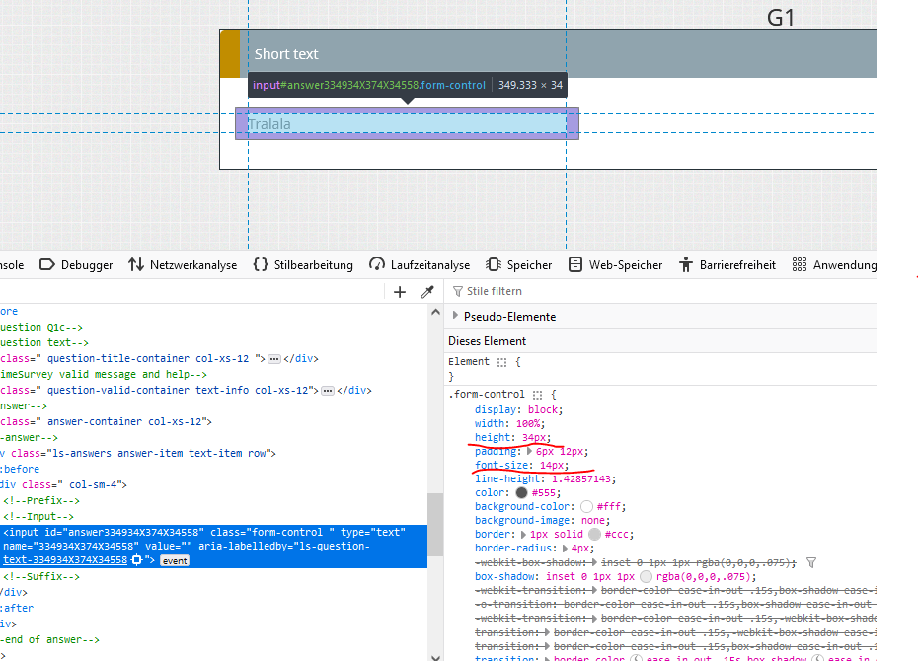Screen dimensions: 918x661
Task: Click the ellipsis badge in question-valid-container div
Action: (x=328, y=391)
